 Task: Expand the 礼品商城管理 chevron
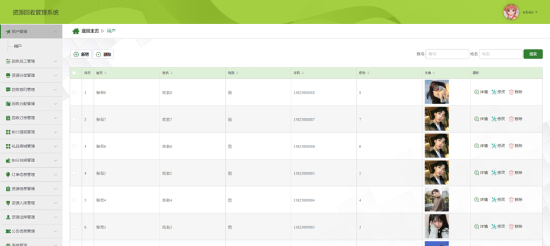55,146
